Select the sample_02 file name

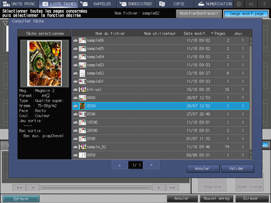(96, 147)
